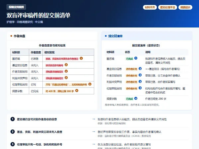This screenshot has width=199, height=149.
Task: Click arrow before 致谢和作者信息移入标题页 in bottom list
Action: click(94, 119)
